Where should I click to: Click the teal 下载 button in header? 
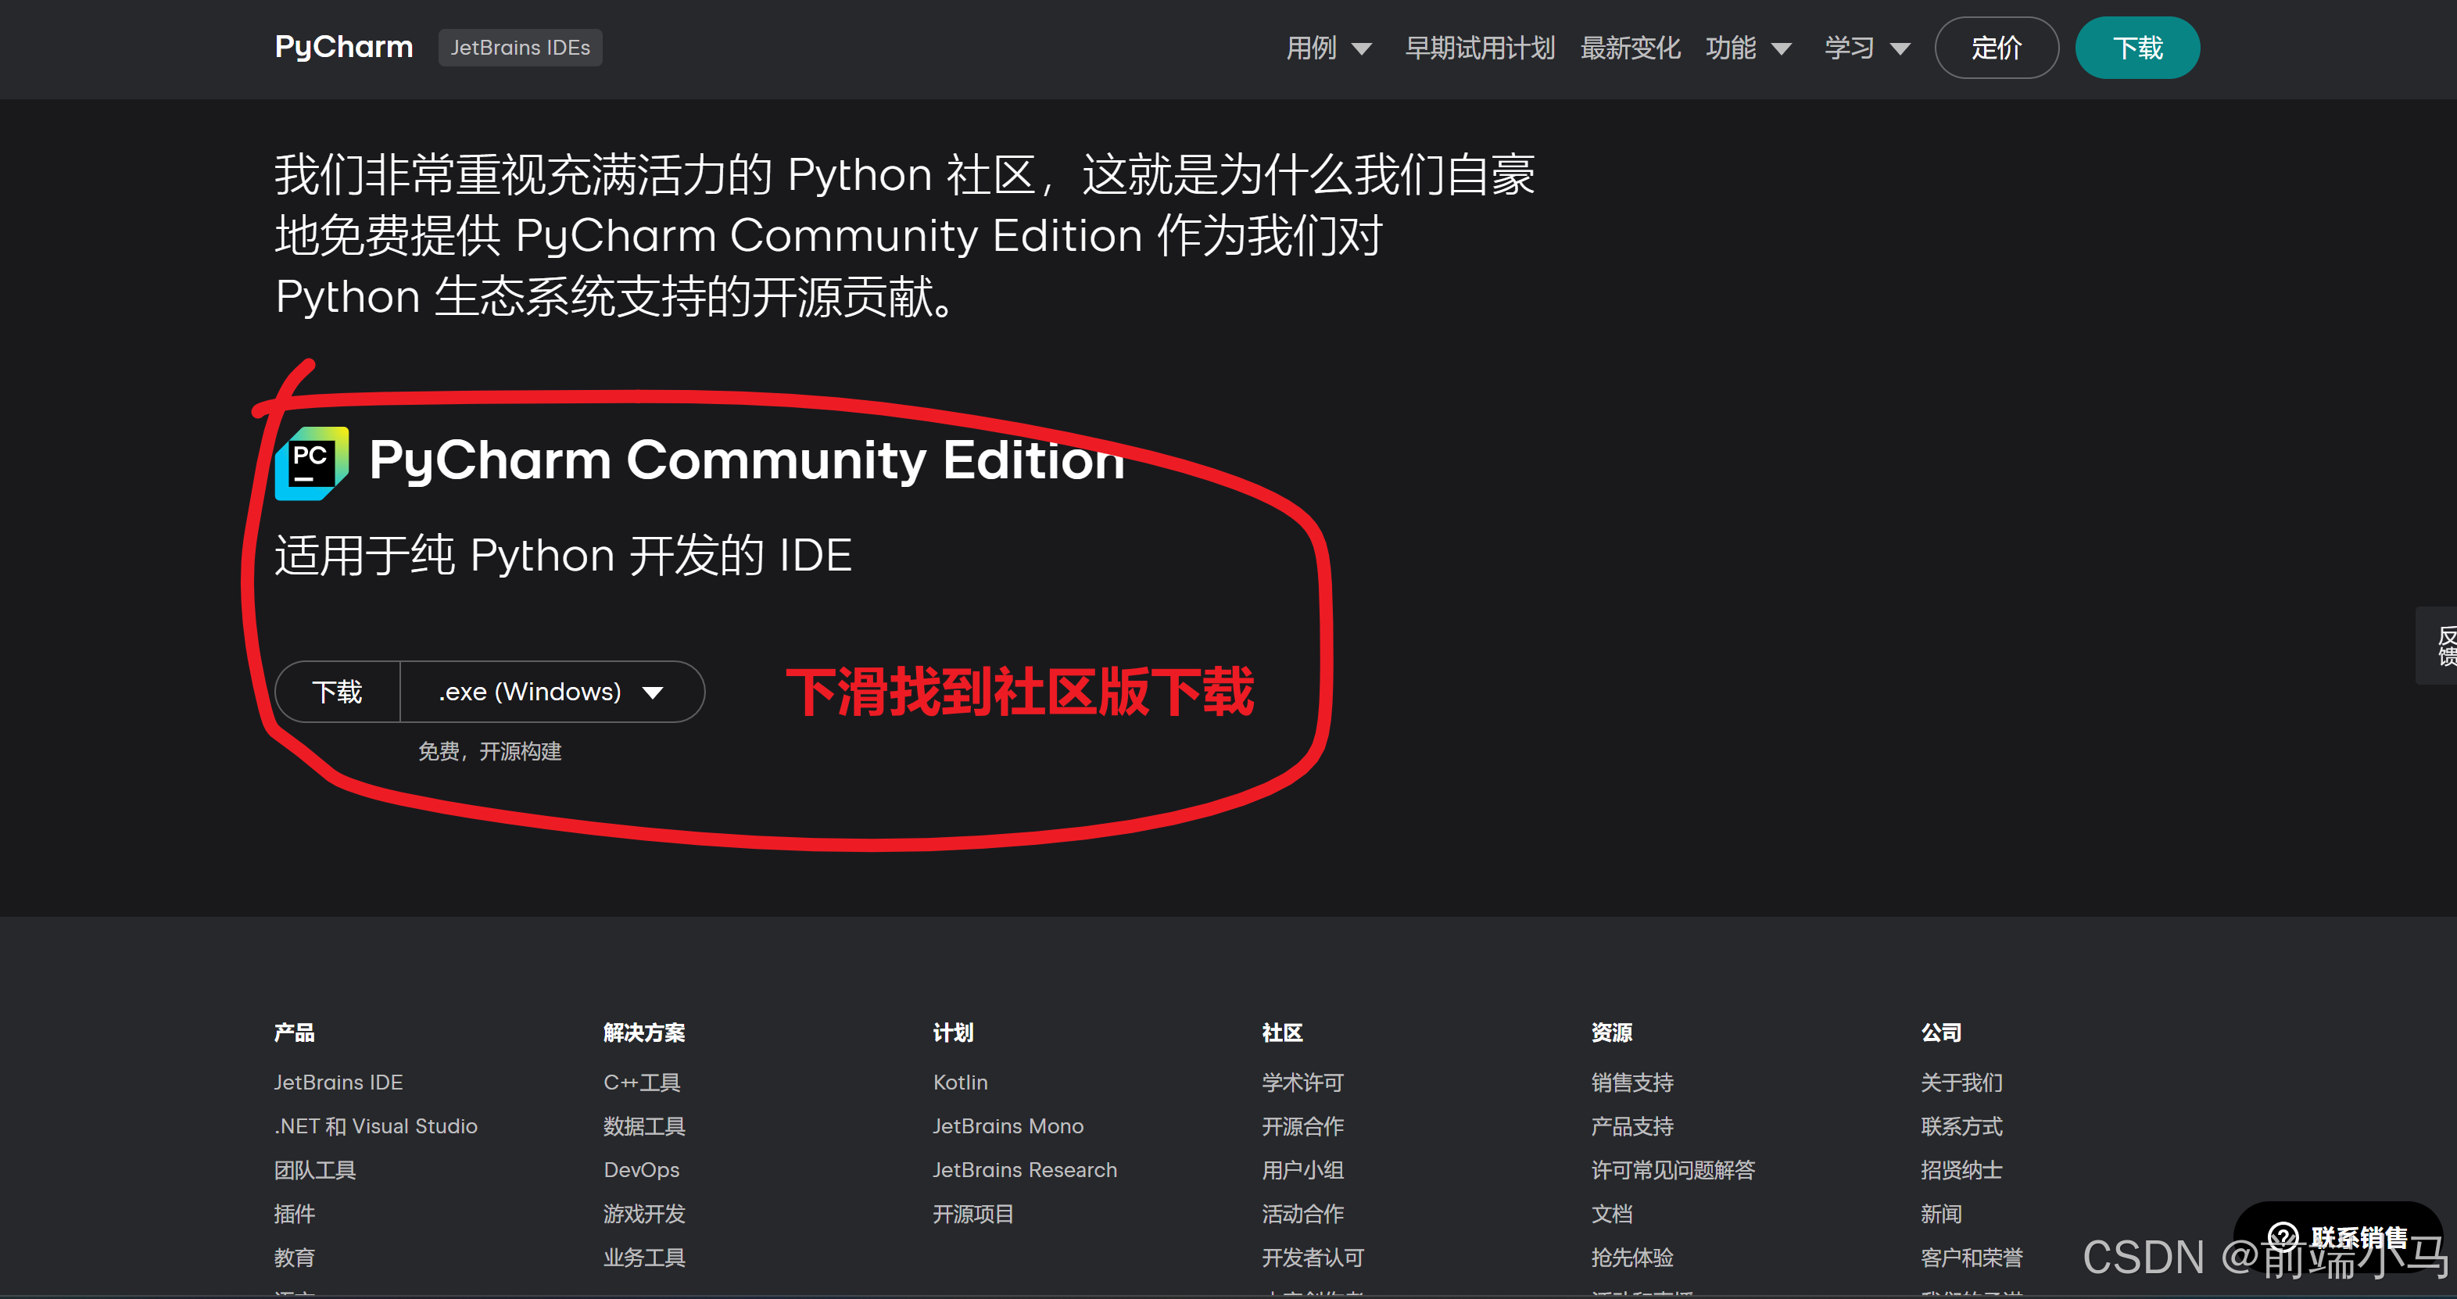(x=2137, y=48)
